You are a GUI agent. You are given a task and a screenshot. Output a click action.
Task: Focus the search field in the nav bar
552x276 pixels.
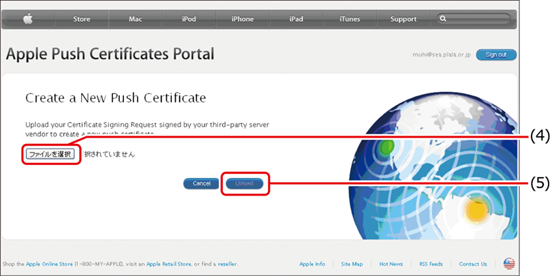(x=473, y=19)
